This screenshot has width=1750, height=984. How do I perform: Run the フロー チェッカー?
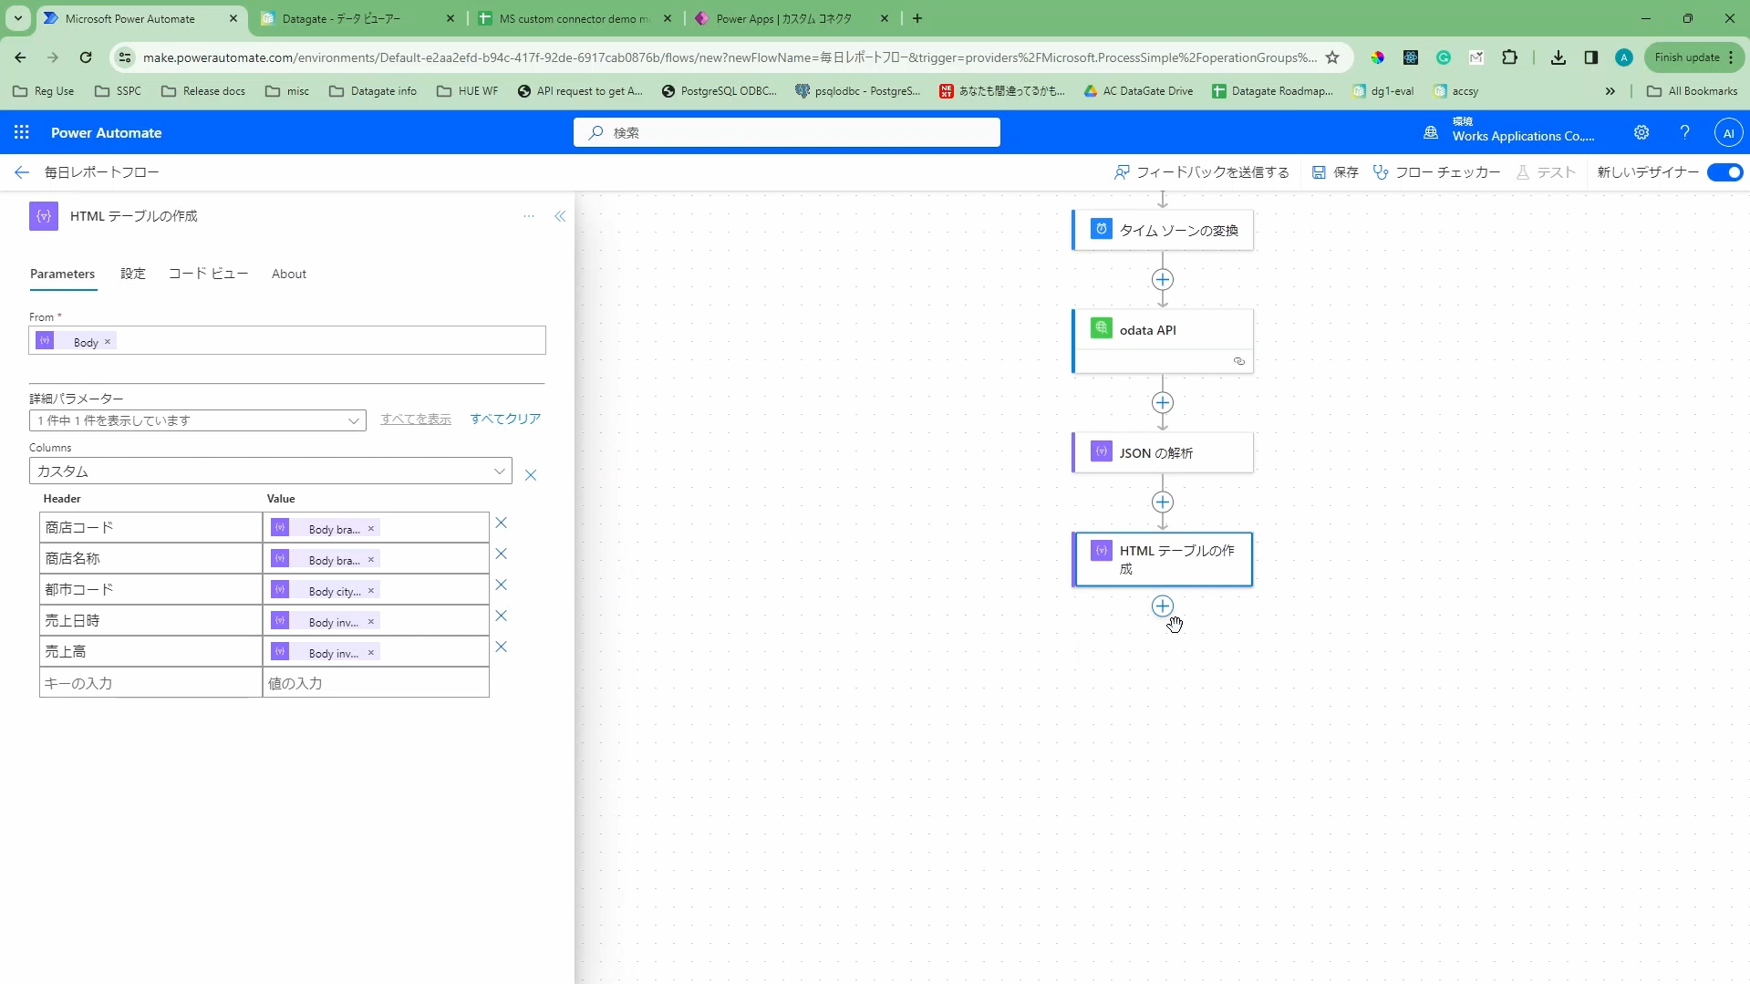[x=1436, y=172]
